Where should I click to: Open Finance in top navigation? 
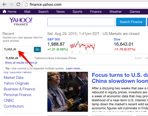coord(96,12)
